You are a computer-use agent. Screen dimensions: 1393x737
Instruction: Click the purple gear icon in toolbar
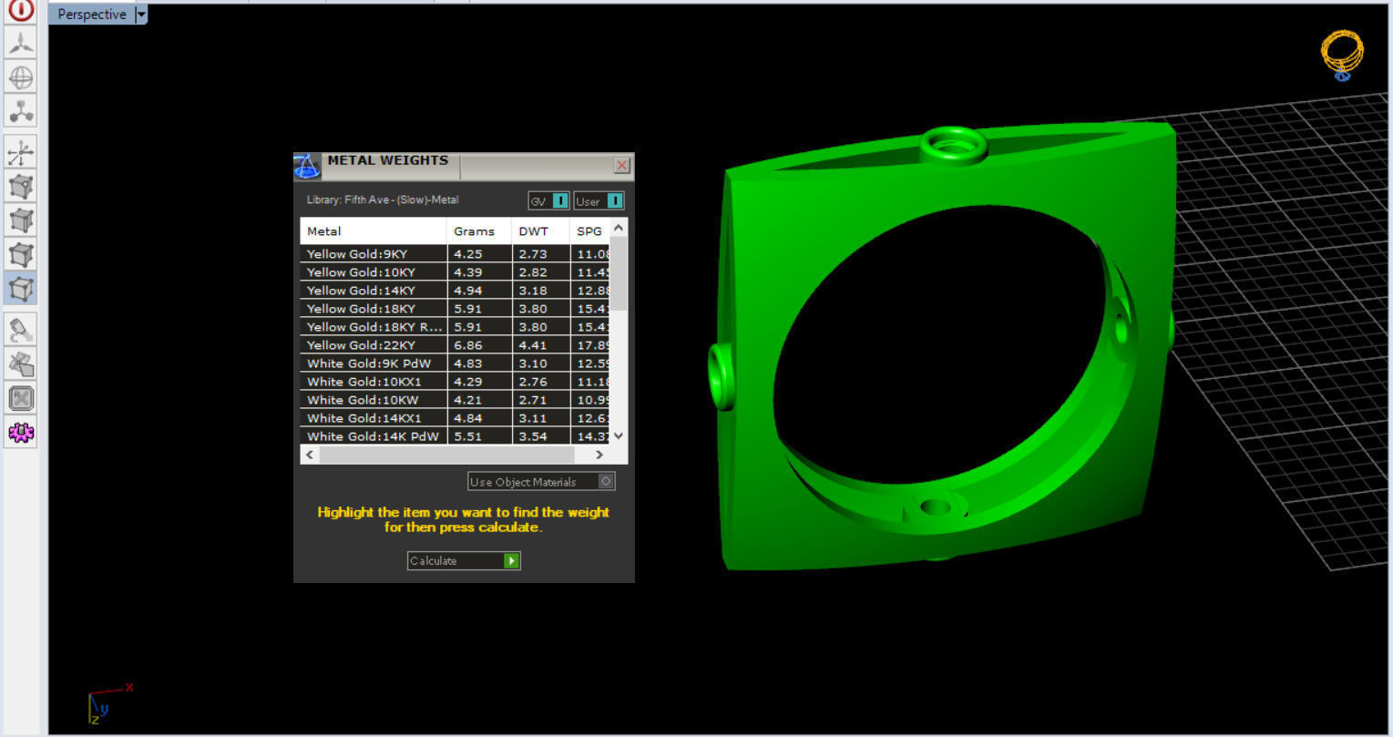coord(21,433)
